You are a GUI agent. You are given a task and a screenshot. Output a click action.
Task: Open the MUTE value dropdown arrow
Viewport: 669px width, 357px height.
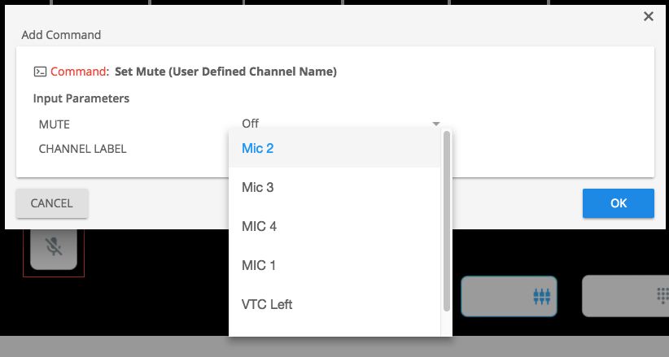(436, 124)
